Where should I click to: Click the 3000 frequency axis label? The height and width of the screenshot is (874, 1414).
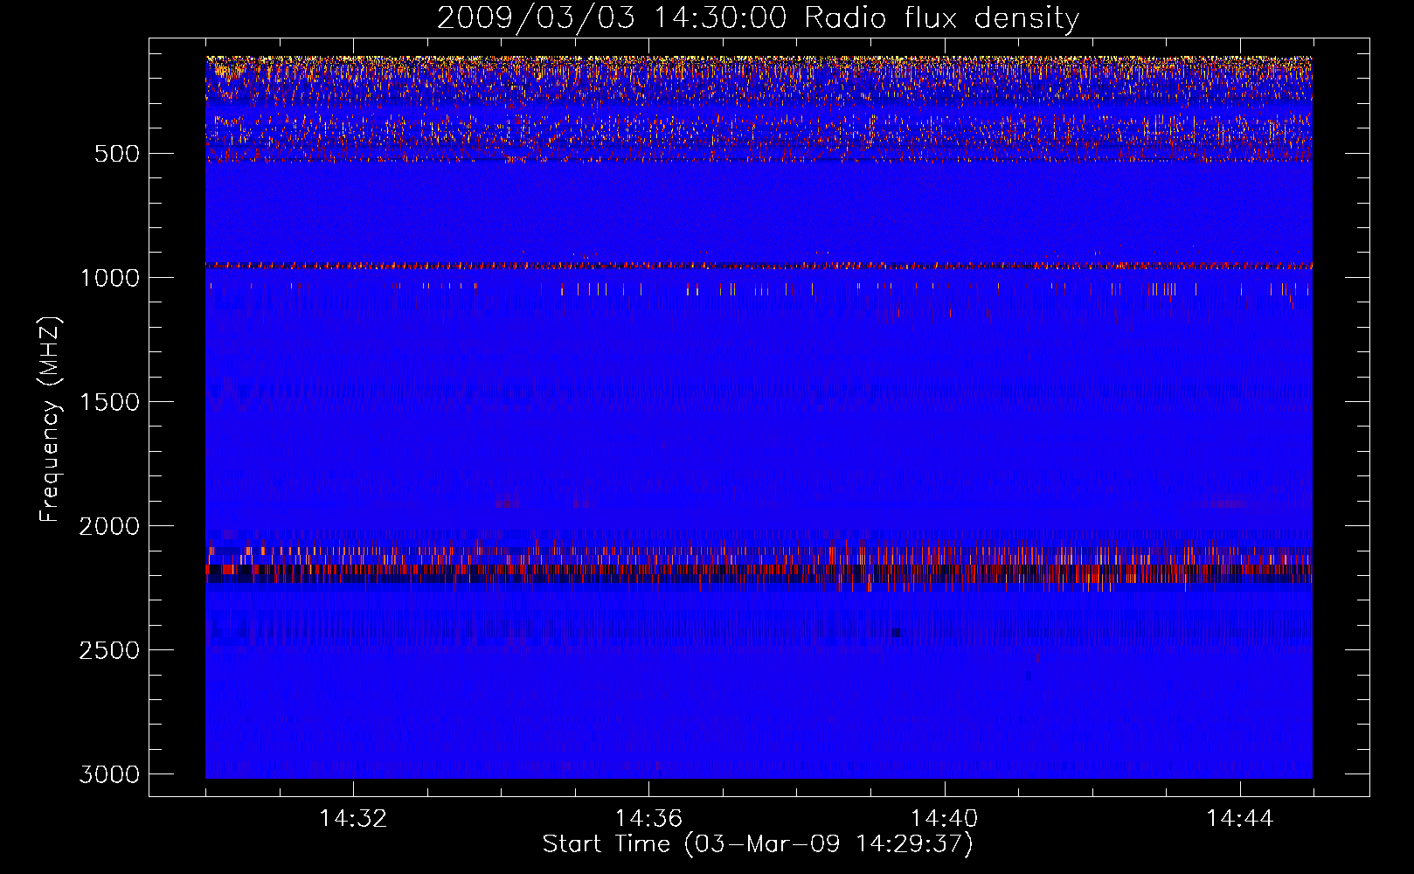pyautogui.click(x=109, y=774)
